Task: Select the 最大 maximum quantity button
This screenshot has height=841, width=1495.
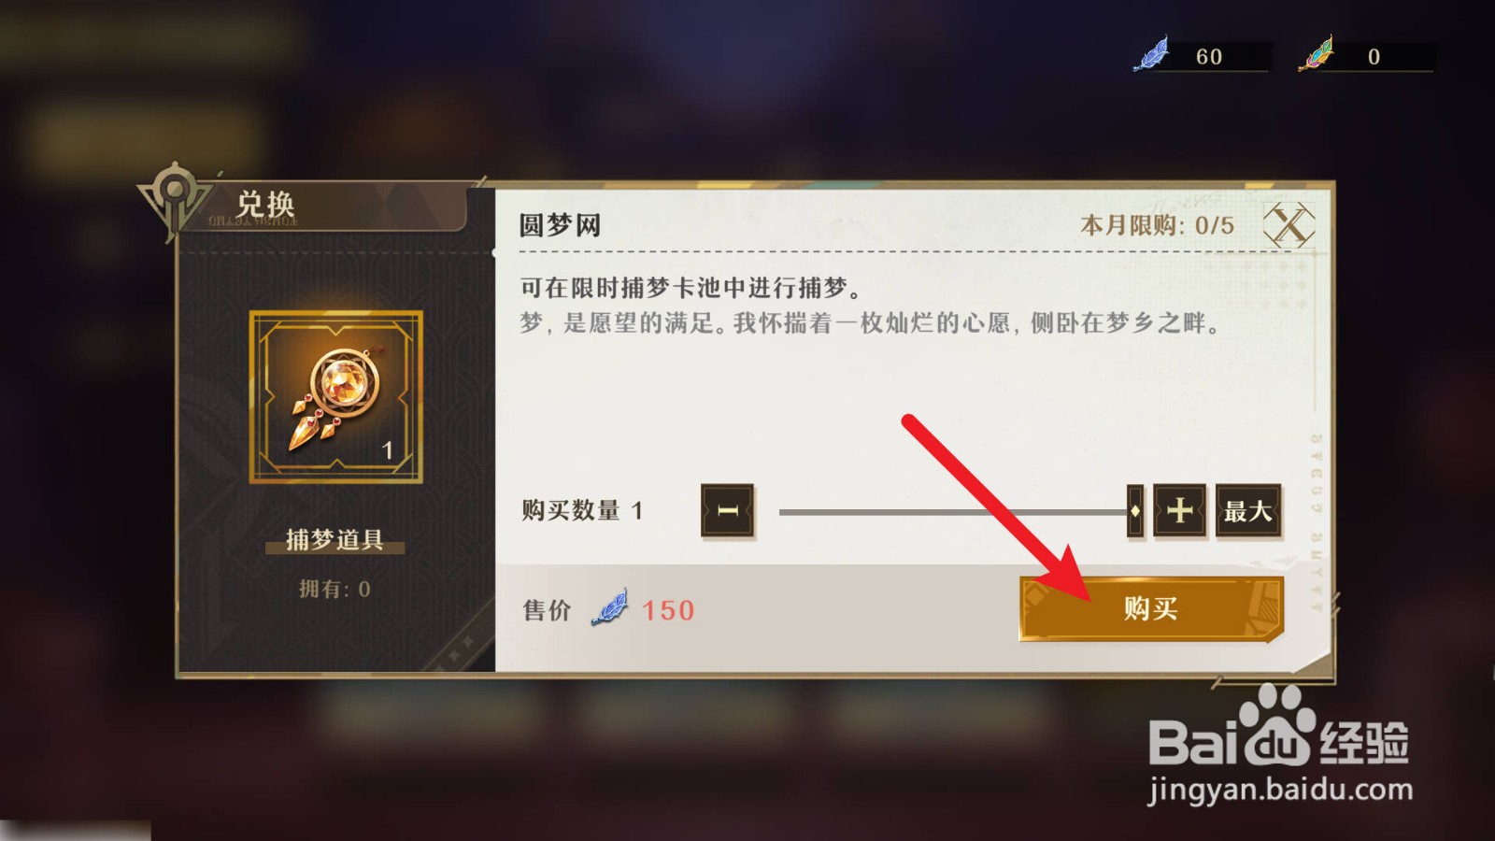Action: (x=1248, y=511)
